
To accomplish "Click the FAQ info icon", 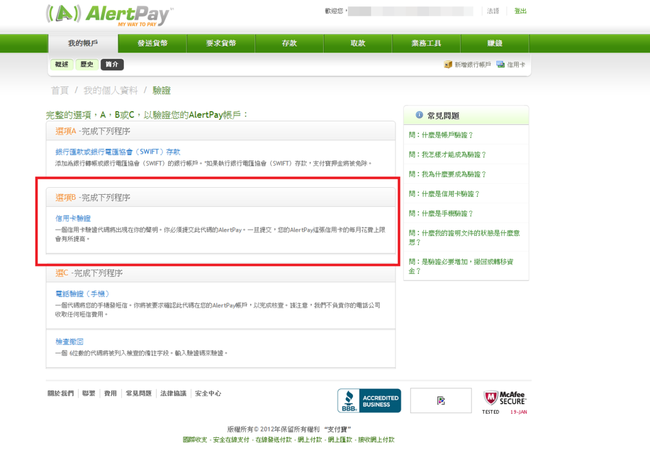I will (x=419, y=115).
